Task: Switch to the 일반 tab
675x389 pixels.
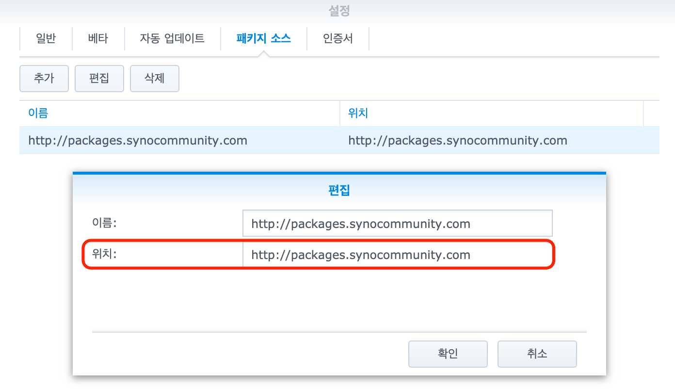Action: point(46,39)
